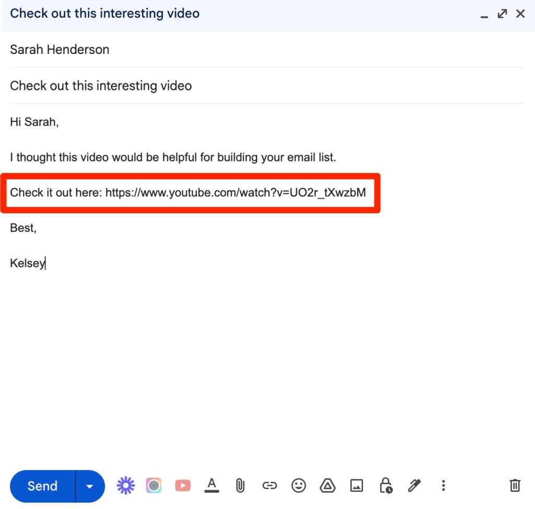This screenshot has width=535, height=509.
Task: Open Send options with the dropdown arrow
Action: (x=89, y=485)
